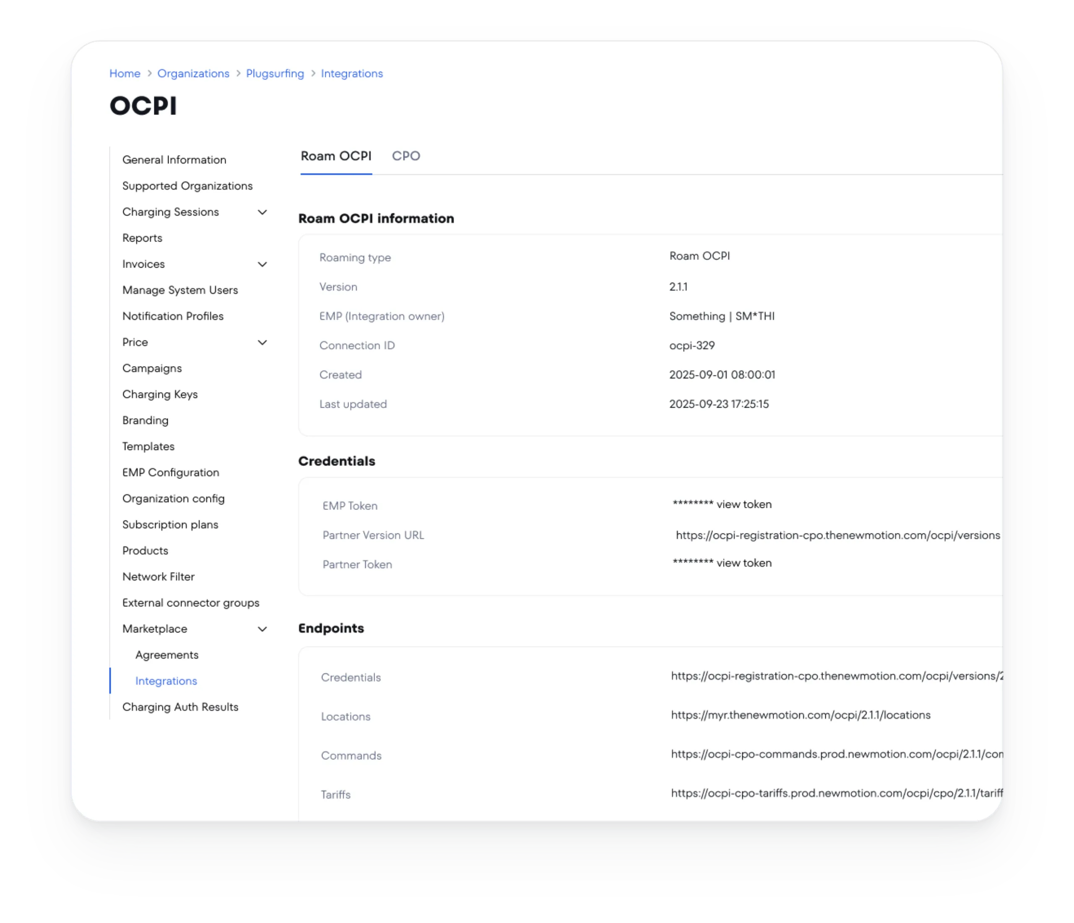Image resolution: width=1074 pixels, height=923 pixels.
Task: Click the Credentials endpoint URL
Action: [837, 676]
